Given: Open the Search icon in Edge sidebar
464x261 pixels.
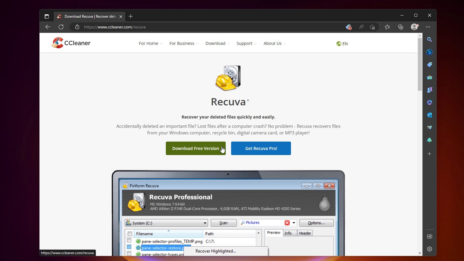Looking at the screenshot, I should [x=430, y=39].
